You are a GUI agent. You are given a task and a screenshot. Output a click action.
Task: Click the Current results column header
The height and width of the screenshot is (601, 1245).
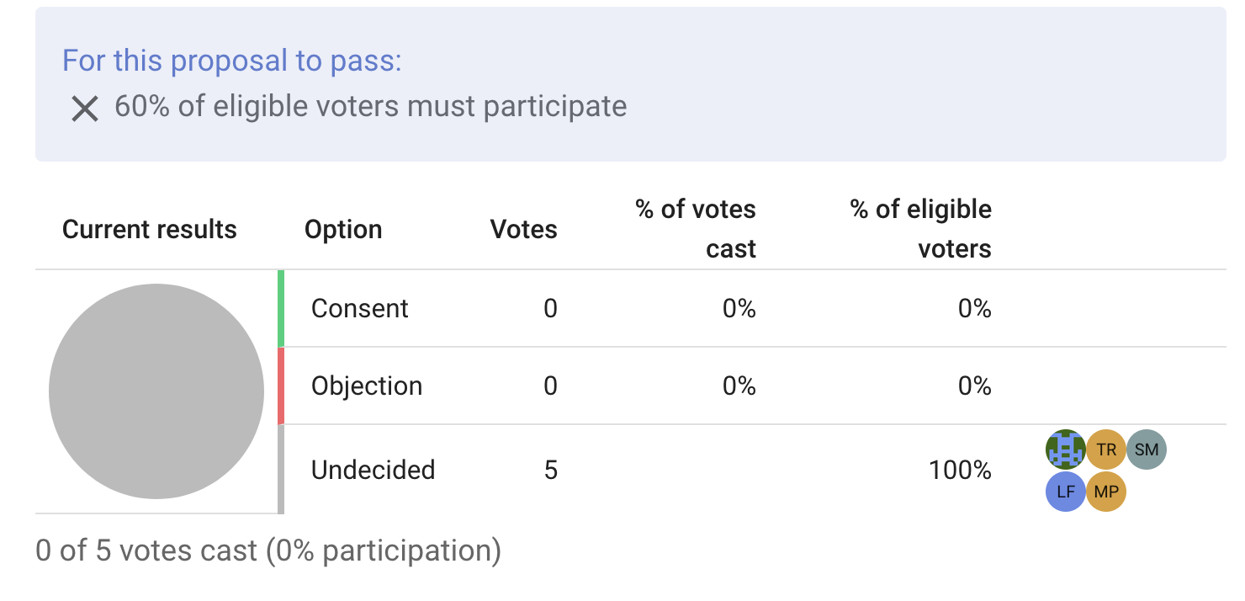pos(149,228)
